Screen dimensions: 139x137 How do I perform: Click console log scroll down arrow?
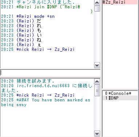[97, 134]
